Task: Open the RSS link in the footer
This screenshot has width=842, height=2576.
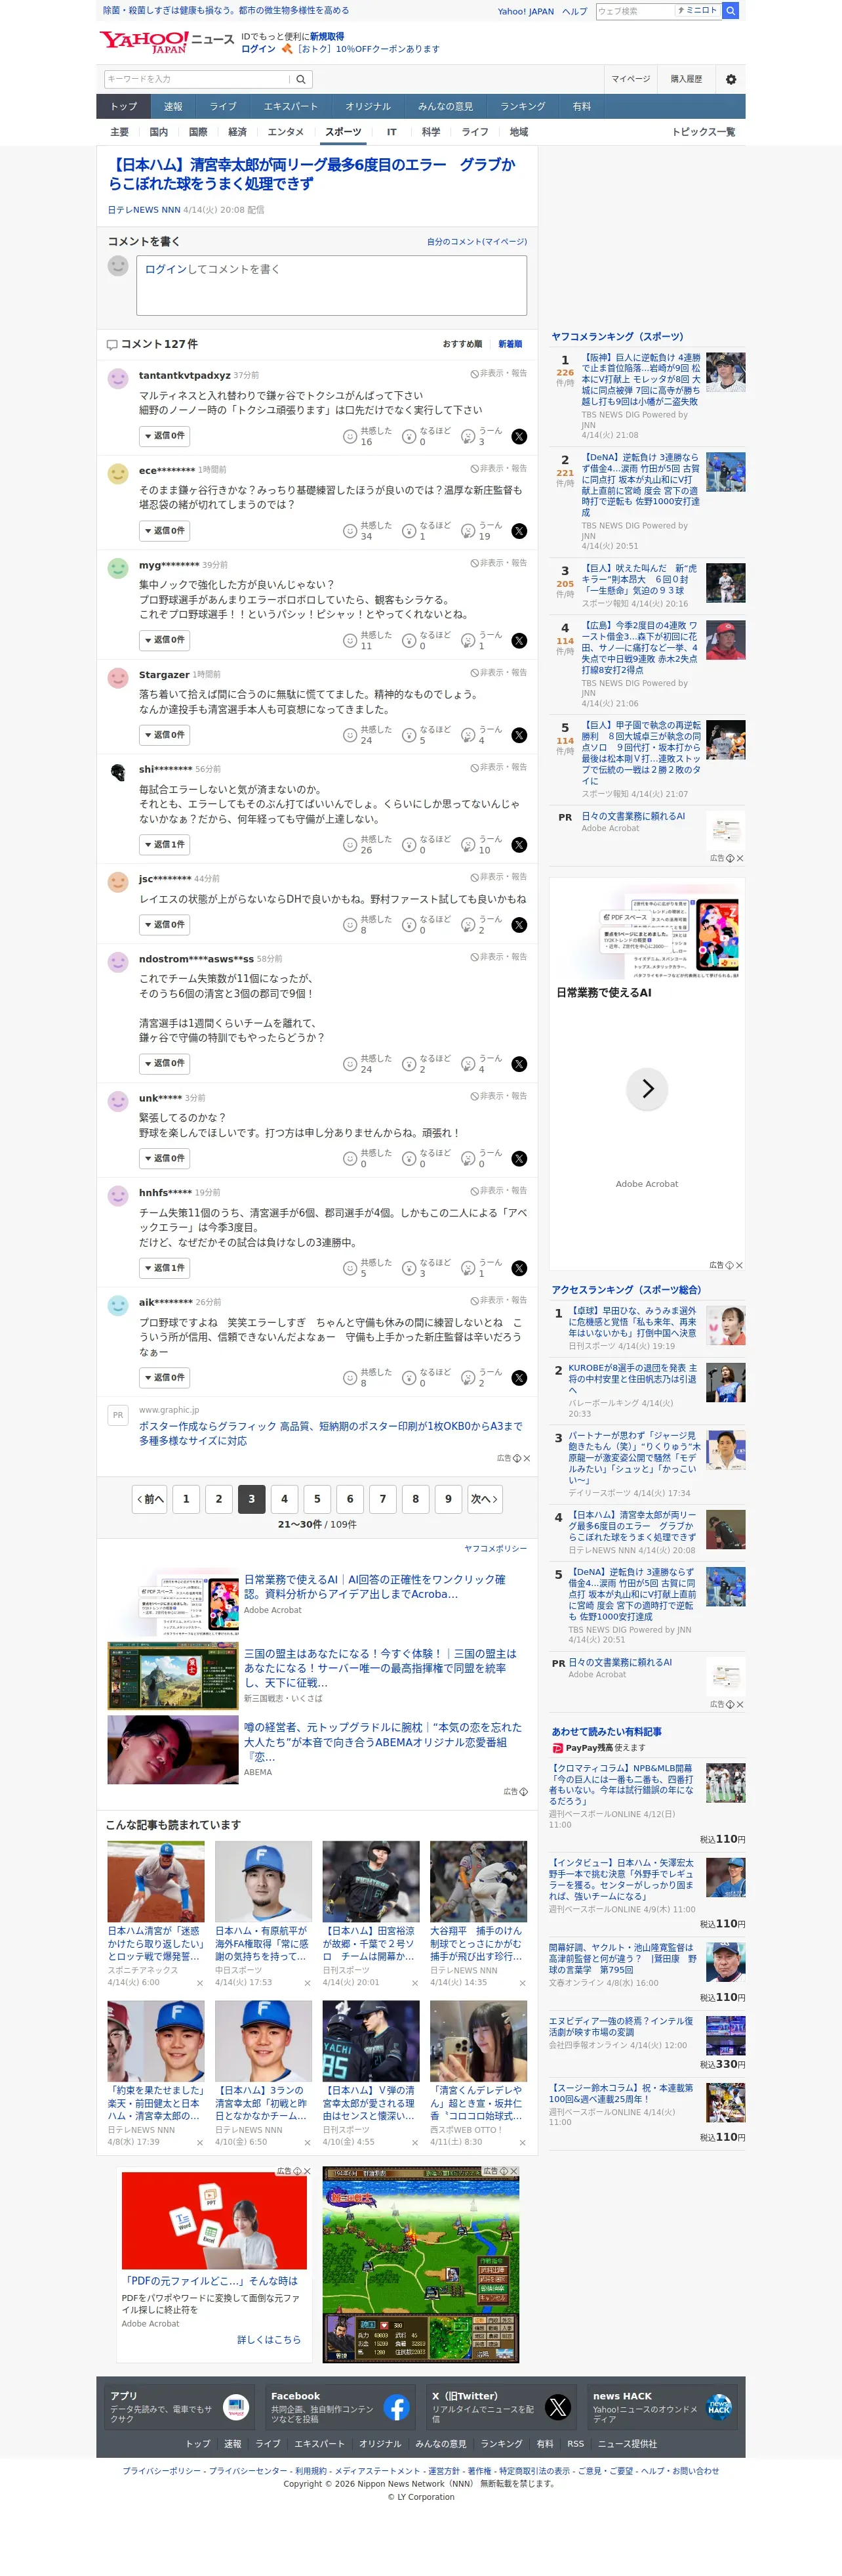Action: 575,2444
